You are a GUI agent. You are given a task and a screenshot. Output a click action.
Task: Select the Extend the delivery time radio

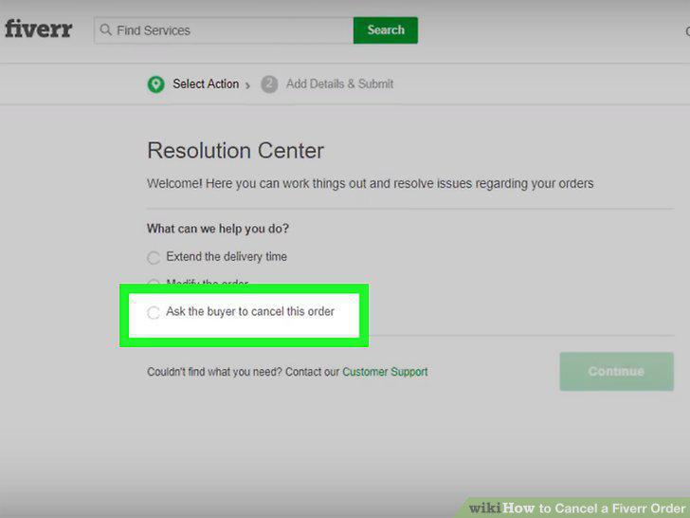pos(154,258)
